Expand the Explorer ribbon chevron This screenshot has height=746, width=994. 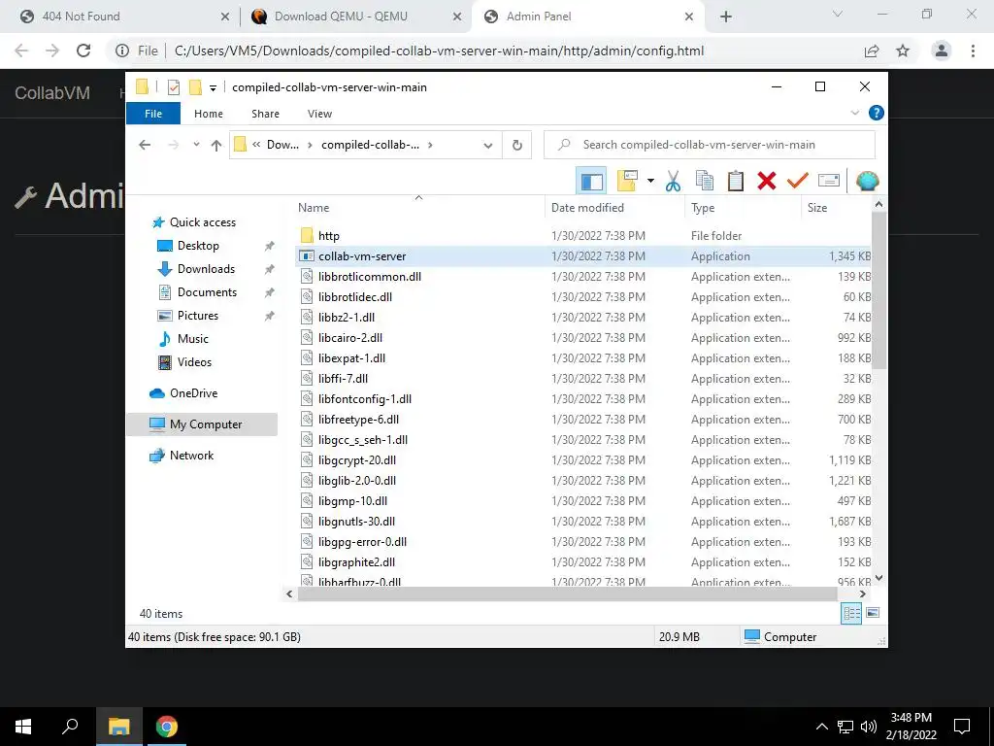(854, 113)
